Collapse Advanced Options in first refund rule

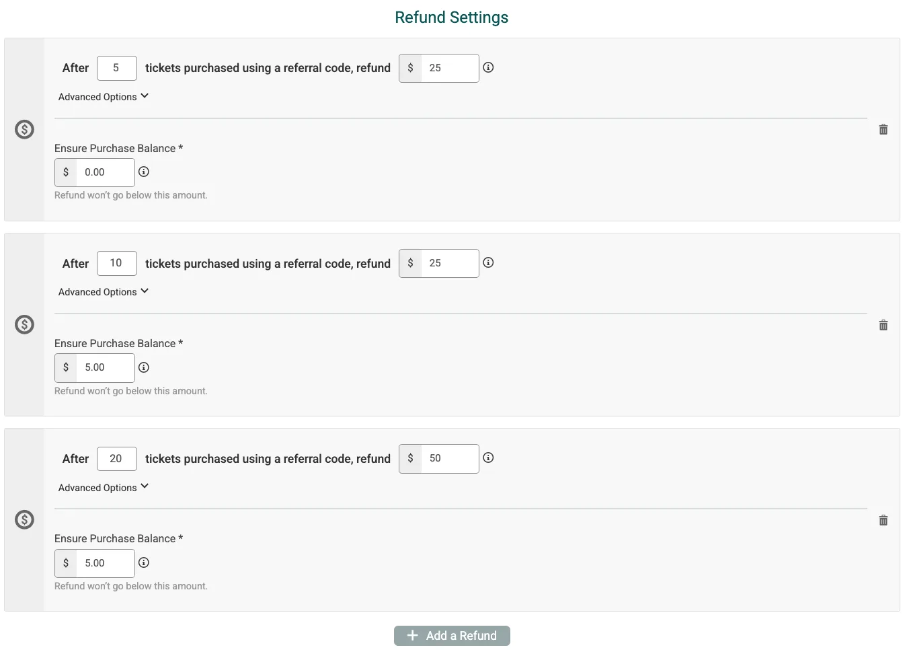click(x=104, y=96)
